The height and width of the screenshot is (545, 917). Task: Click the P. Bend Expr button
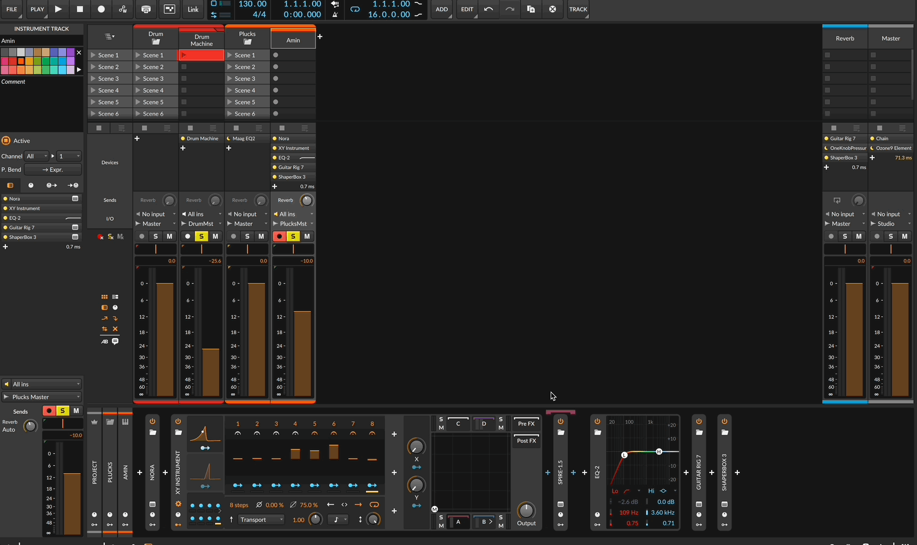pos(53,170)
